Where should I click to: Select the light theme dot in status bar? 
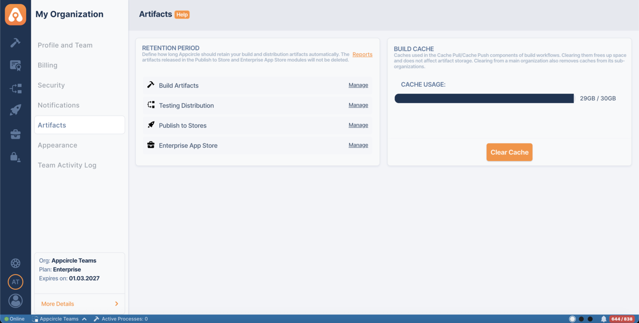572,319
